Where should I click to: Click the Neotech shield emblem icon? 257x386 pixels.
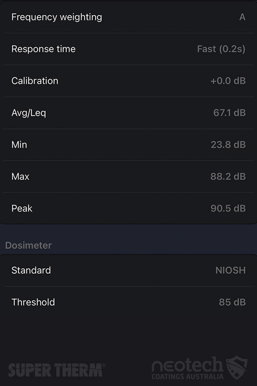237,368
